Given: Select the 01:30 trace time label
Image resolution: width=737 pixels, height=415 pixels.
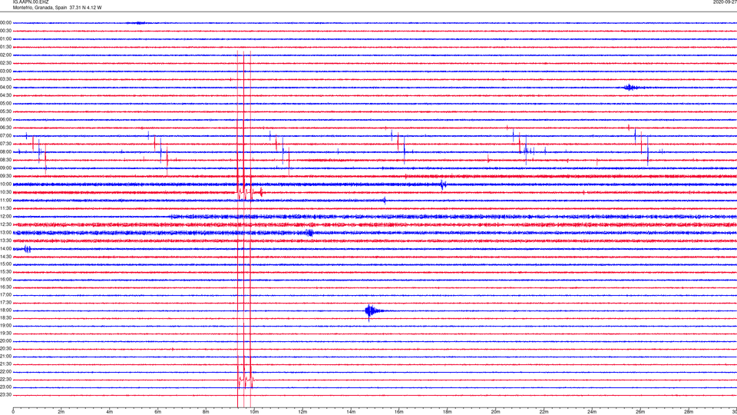Looking at the screenshot, I should tap(5, 47).
